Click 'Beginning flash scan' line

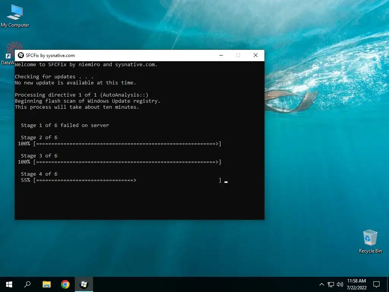(88, 101)
